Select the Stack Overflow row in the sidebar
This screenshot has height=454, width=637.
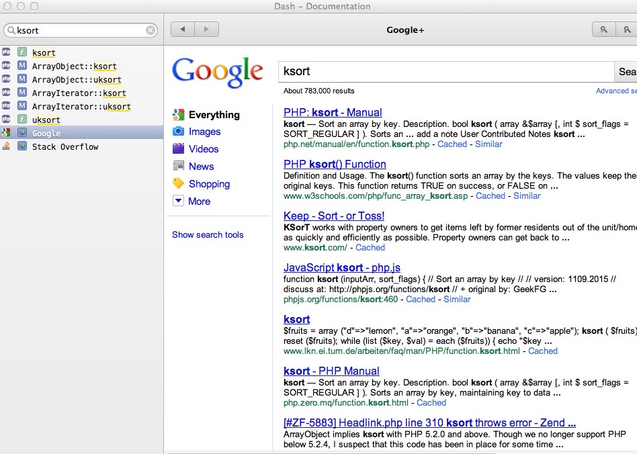point(82,146)
